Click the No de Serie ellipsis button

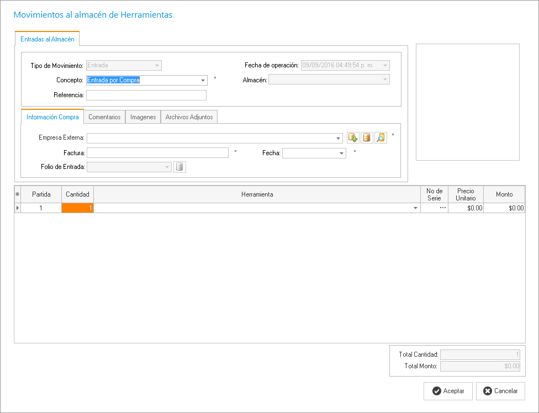pyautogui.click(x=442, y=208)
